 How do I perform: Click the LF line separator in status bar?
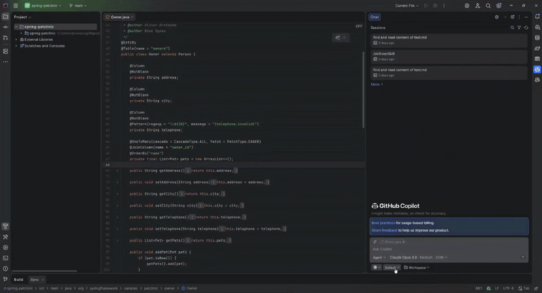497,288
